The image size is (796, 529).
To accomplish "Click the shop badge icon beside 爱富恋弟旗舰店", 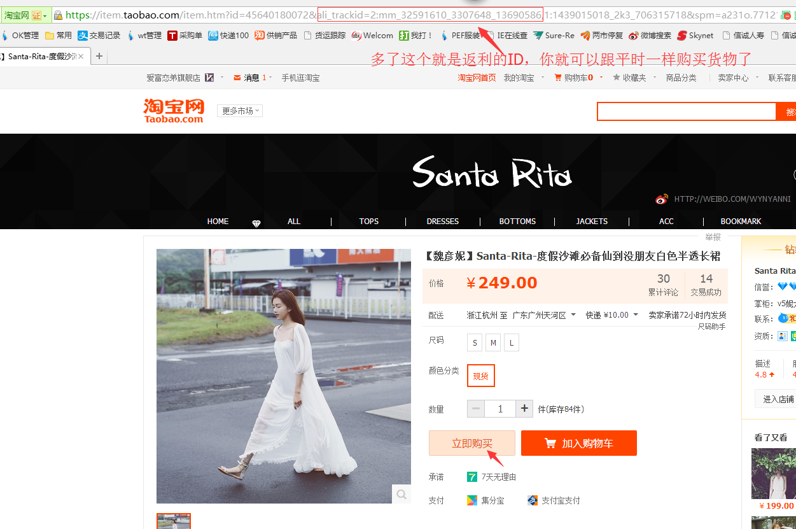I will 209,78.
